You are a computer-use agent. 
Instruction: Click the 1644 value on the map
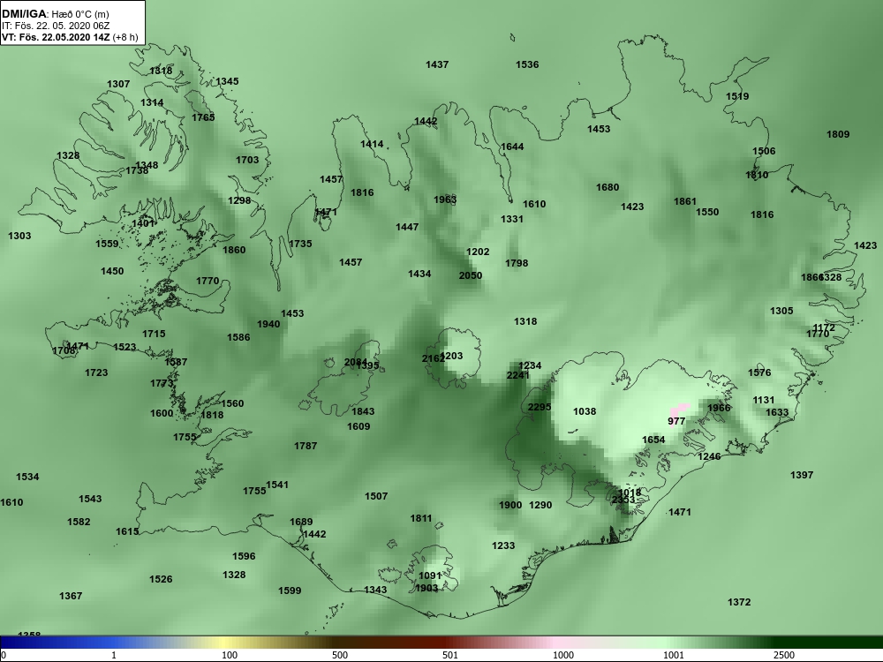click(512, 147)
